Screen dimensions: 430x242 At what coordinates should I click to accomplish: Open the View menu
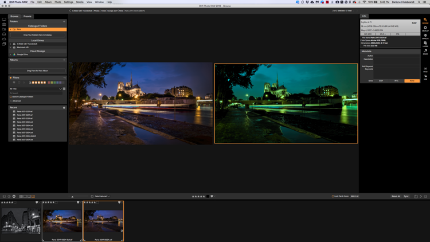tap(89, 2)
